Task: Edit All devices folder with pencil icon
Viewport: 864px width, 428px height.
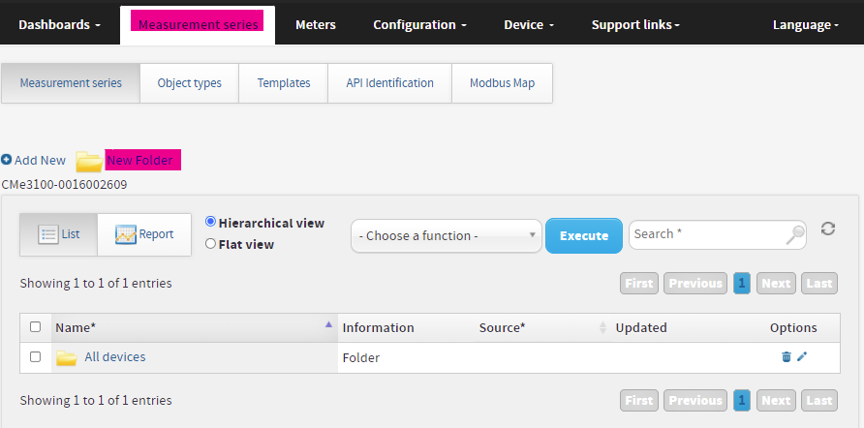Action: [802, 357]
